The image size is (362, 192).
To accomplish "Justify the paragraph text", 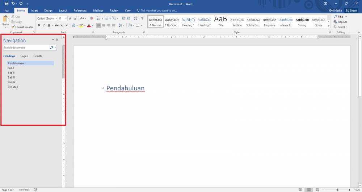I will point(113,25).
